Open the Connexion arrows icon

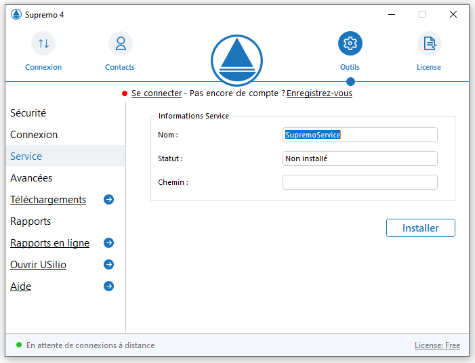point(43,43)
